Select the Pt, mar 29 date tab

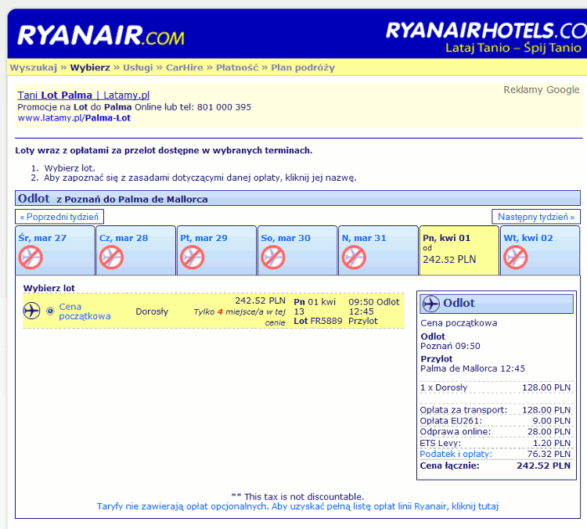click(217, 250)
